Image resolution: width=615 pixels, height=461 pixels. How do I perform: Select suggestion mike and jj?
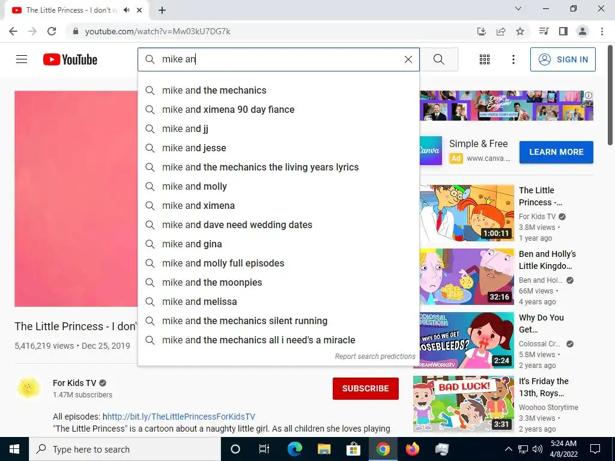click(279, 128)
